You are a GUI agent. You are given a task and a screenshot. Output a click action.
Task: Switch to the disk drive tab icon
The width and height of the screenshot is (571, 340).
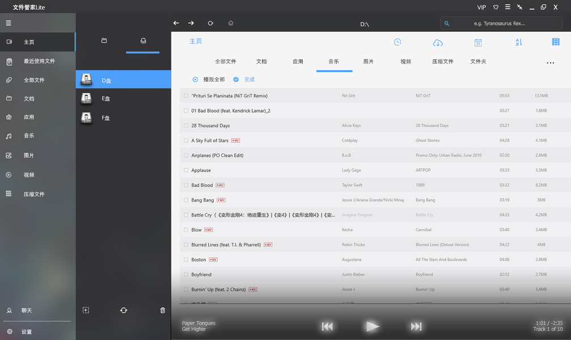(143, 41)
